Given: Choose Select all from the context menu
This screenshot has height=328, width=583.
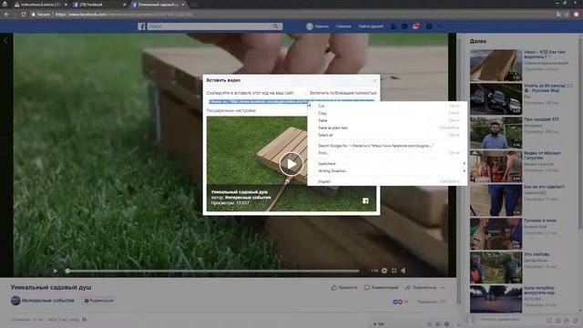Looking at the screenshot, I should click(x=387, y=135).
